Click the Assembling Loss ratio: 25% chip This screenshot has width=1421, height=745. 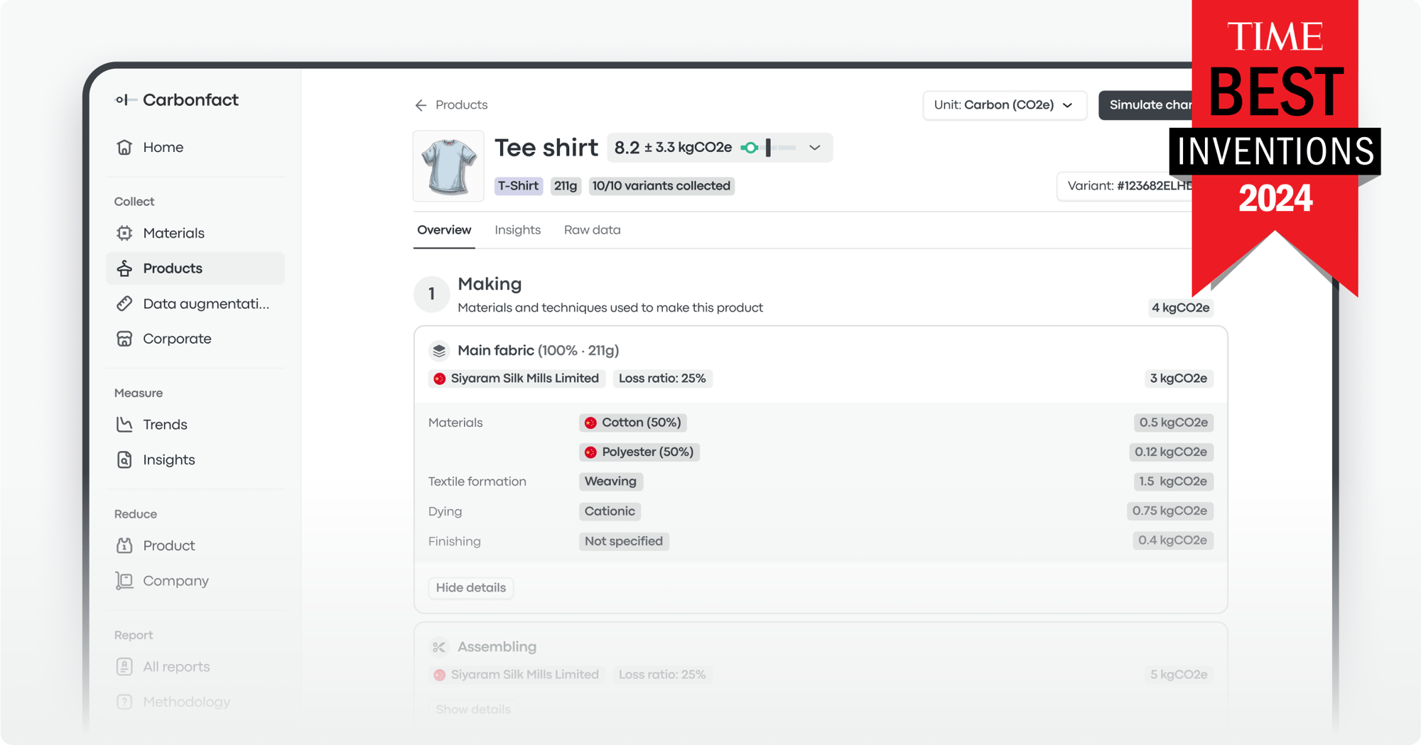click(662, 675)
